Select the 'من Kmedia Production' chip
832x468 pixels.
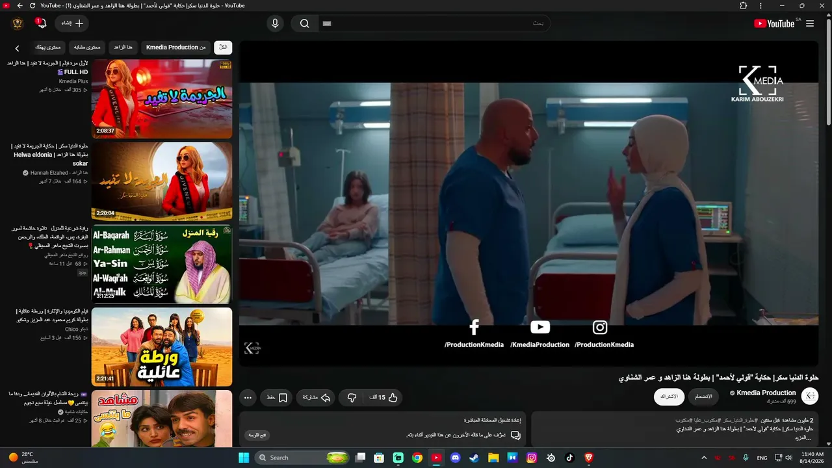pyautogui.click(x=175, y=47)
